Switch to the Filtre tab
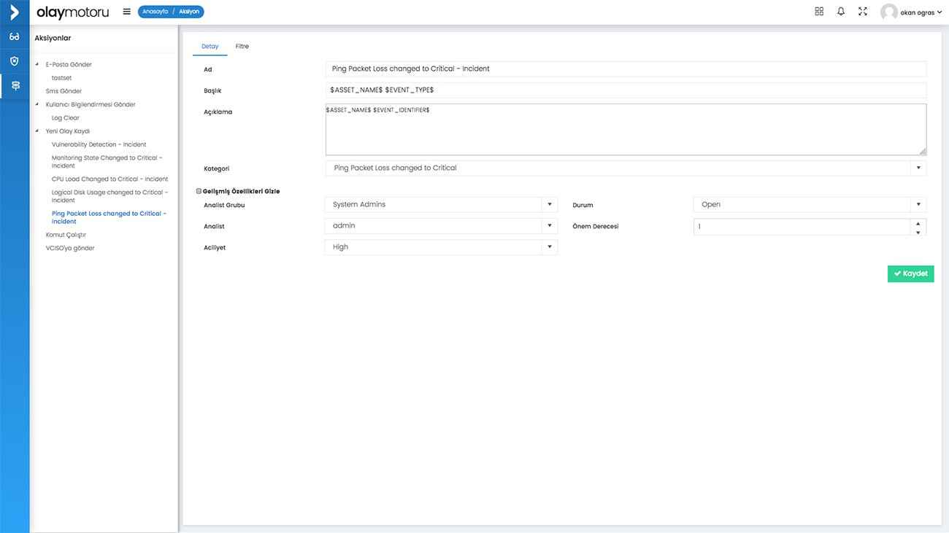Image resolution: width=949 pixels, height=533 pixels. [242, 47]
